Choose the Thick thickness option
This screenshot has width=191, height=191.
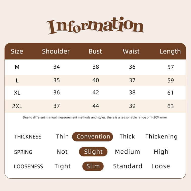127,137
